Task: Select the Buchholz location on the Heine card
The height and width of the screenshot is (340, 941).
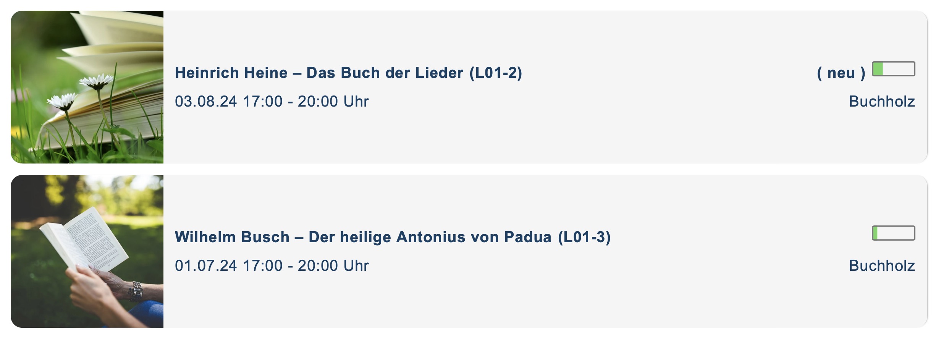Action: pos(881,101)
